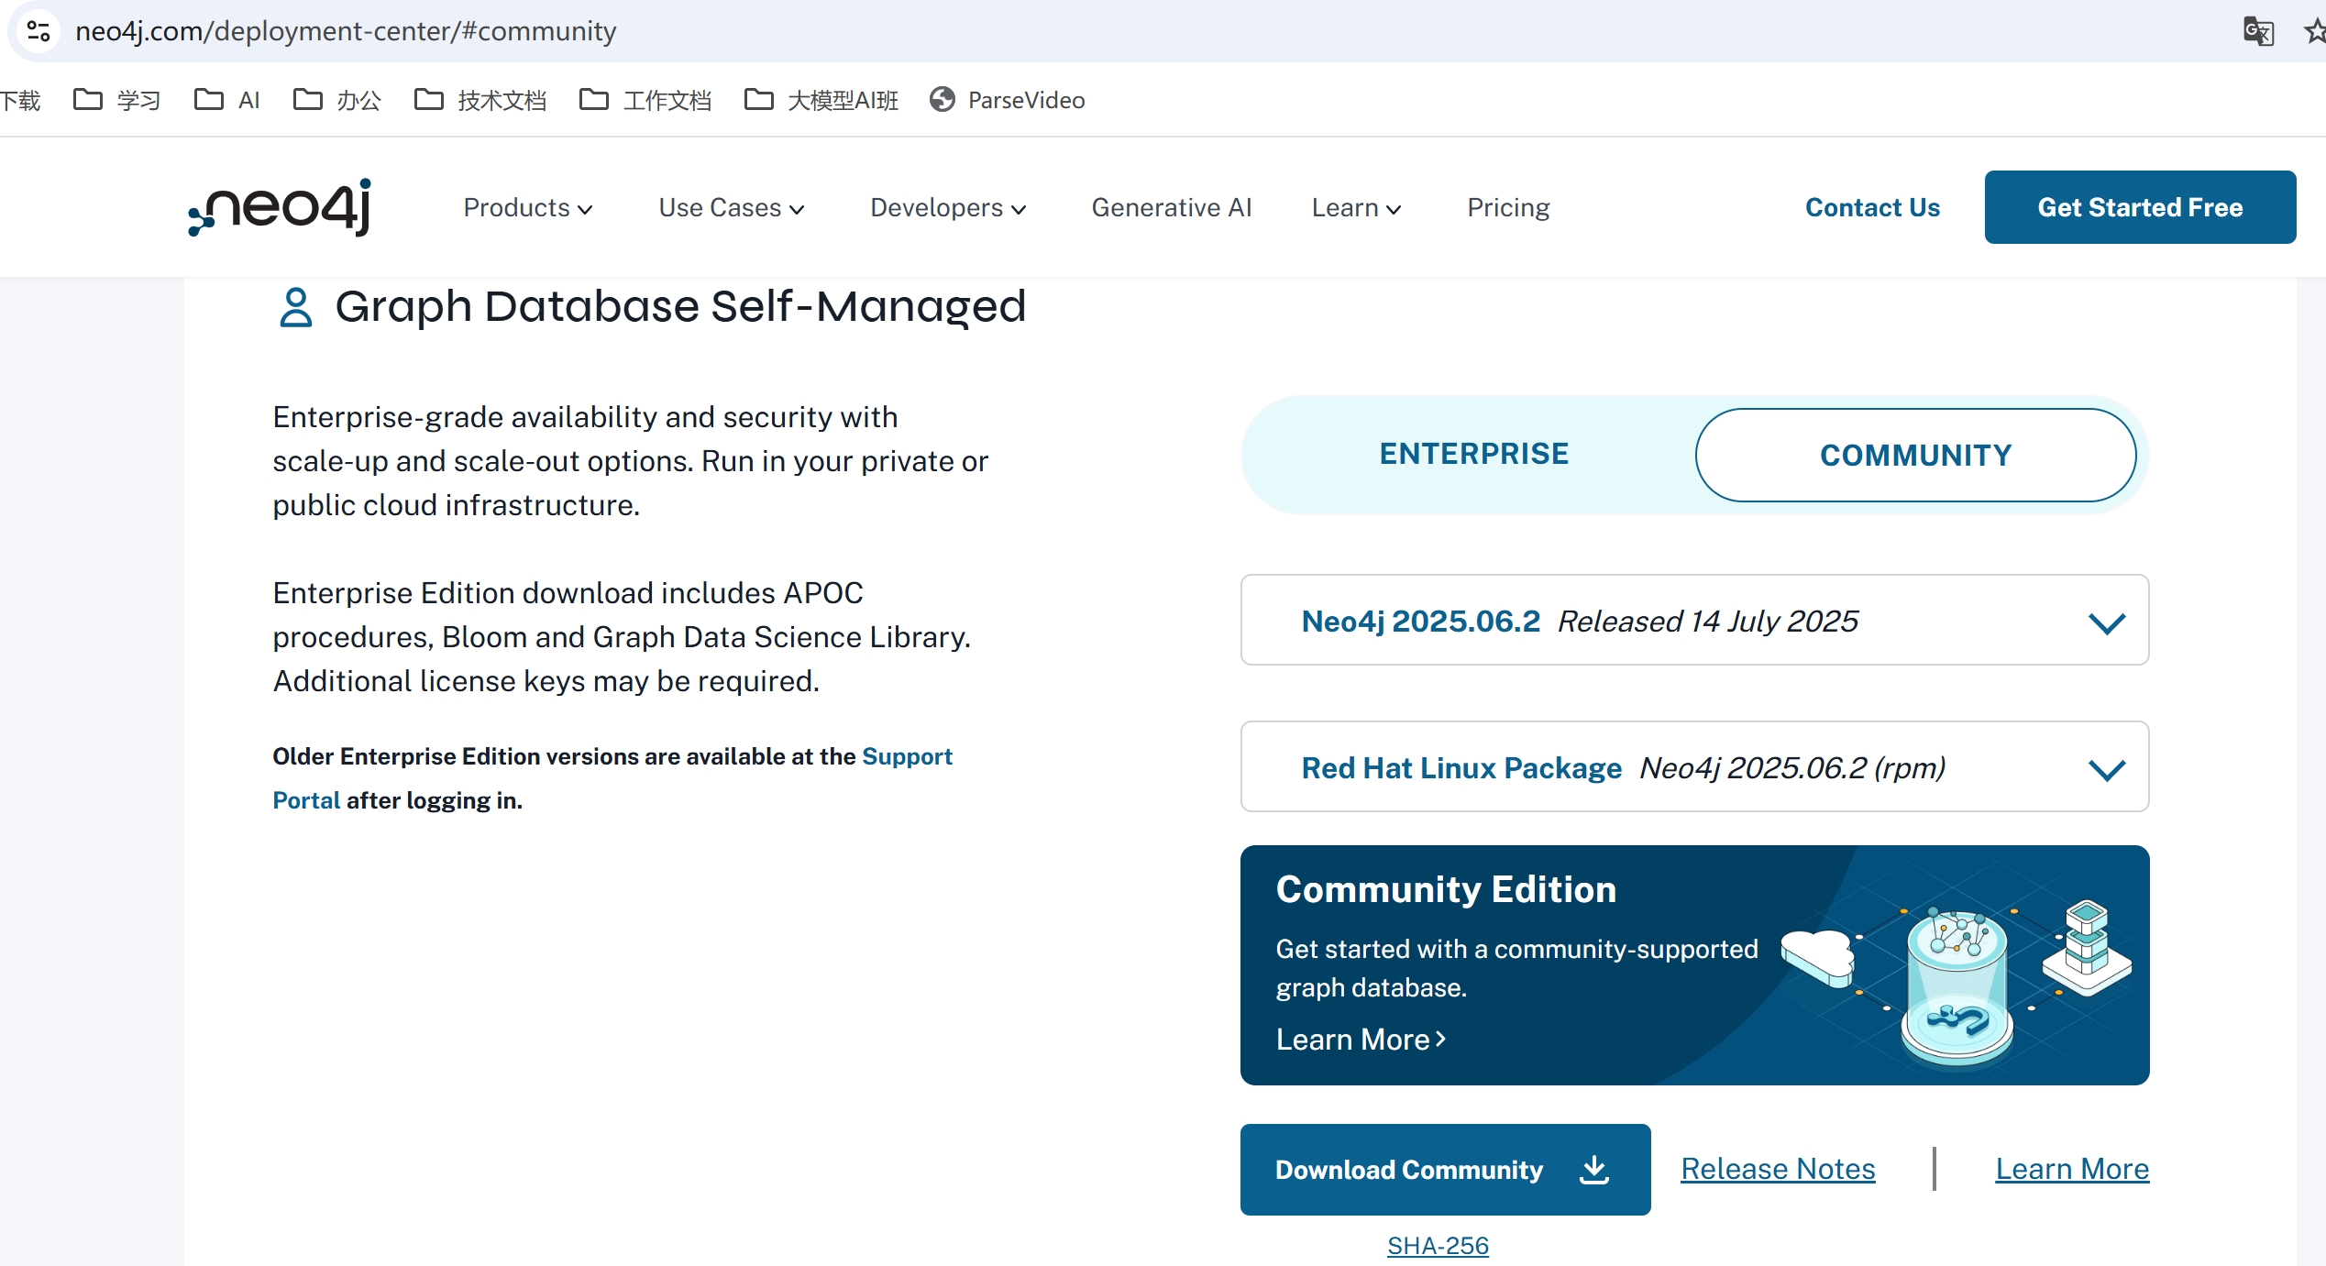Go to the Pricing page
The image size is (2326, 1266).
(1507, 208)
